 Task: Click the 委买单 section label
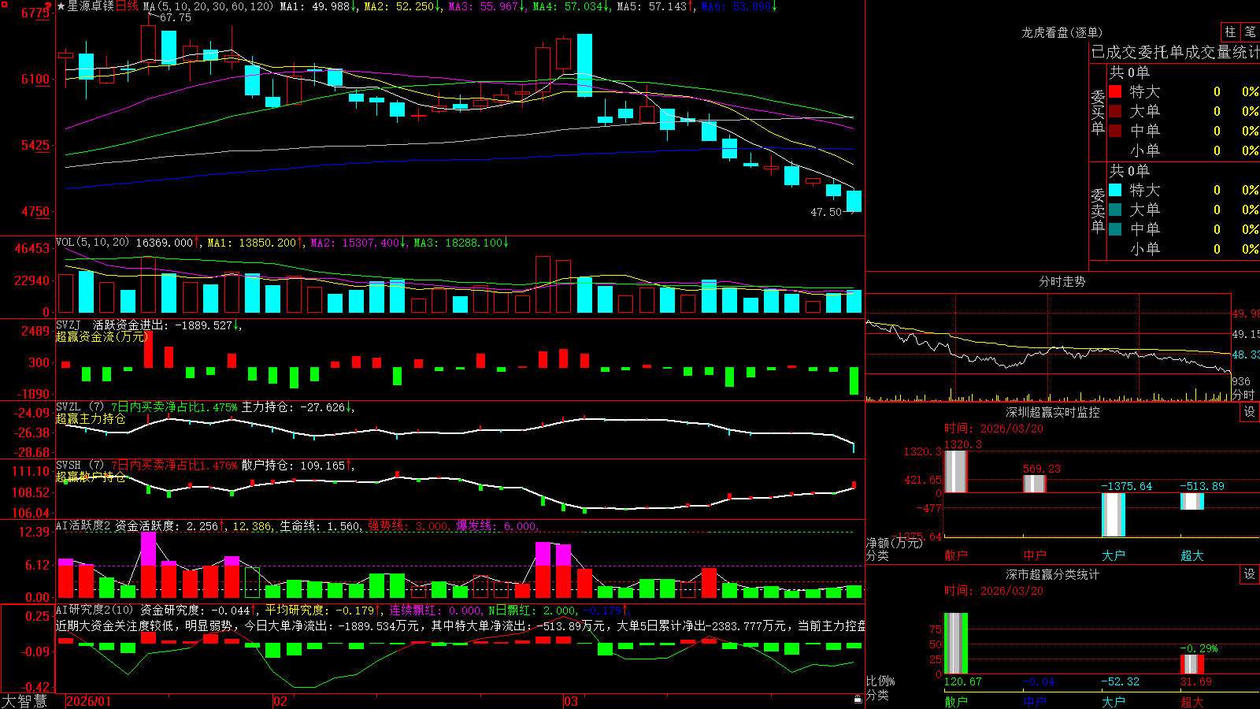pyautogui.click(x=1098, y=112)
